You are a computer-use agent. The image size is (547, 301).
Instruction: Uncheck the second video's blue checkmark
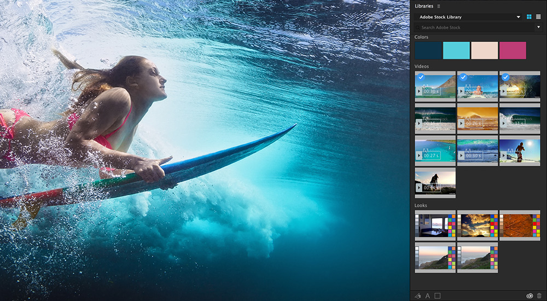point(463,77)
